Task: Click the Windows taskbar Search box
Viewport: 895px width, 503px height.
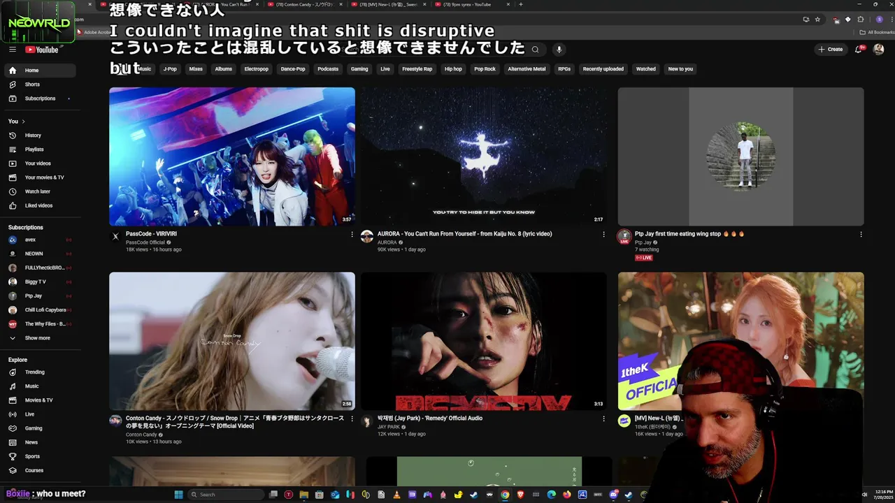Action: (x=227, y=495)
